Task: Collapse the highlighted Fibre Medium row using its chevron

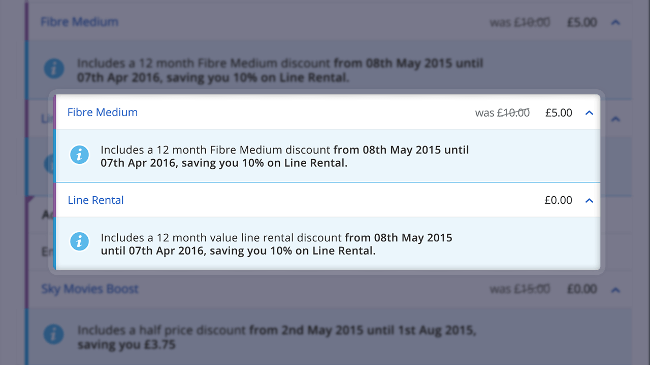Action: pyautogui.click(x=589, y=113)
